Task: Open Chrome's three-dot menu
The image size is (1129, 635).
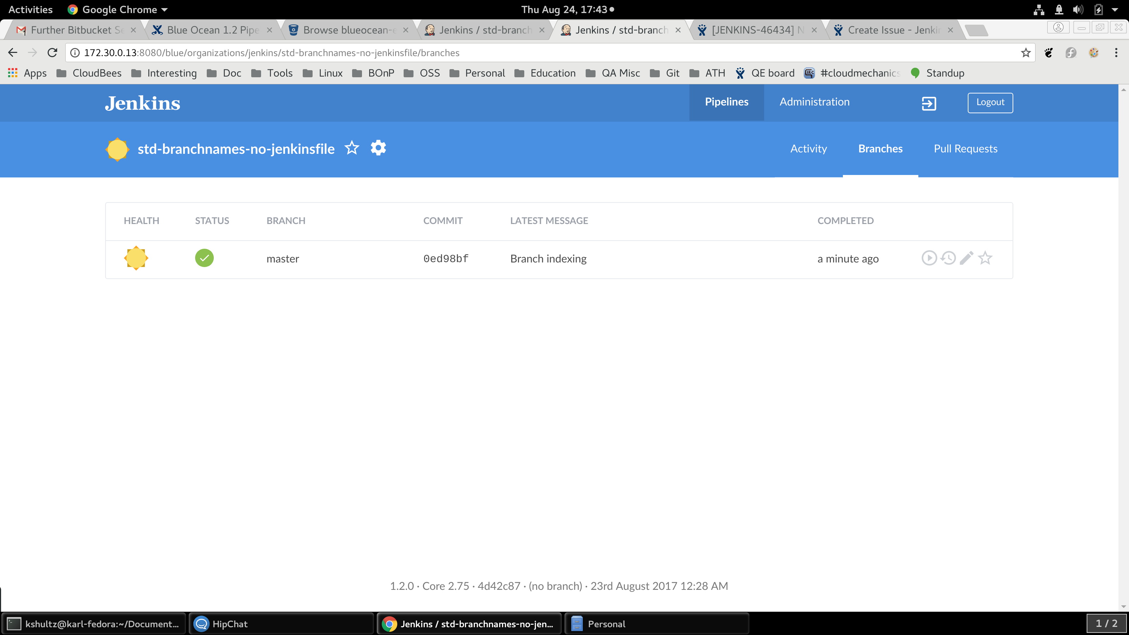Action: (1116, 53)
